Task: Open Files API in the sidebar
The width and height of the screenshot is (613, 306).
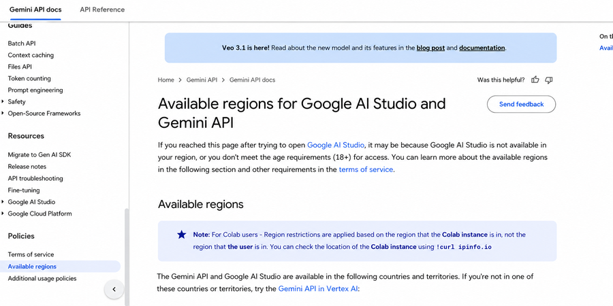Action: [x=20, y=67]
